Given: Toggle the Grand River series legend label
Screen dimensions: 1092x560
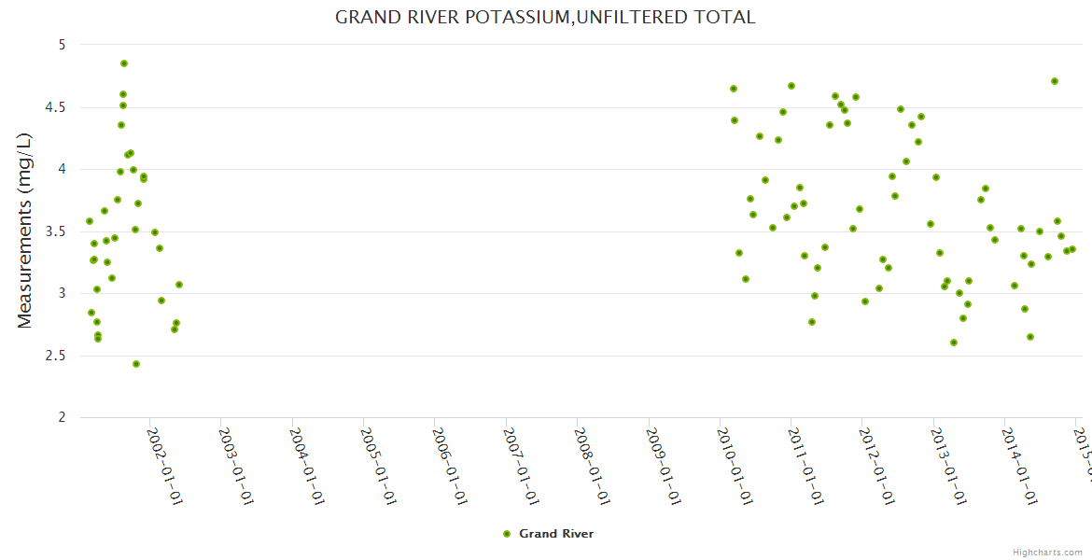Looking at the screenshot, I should (x=555, y=534).
